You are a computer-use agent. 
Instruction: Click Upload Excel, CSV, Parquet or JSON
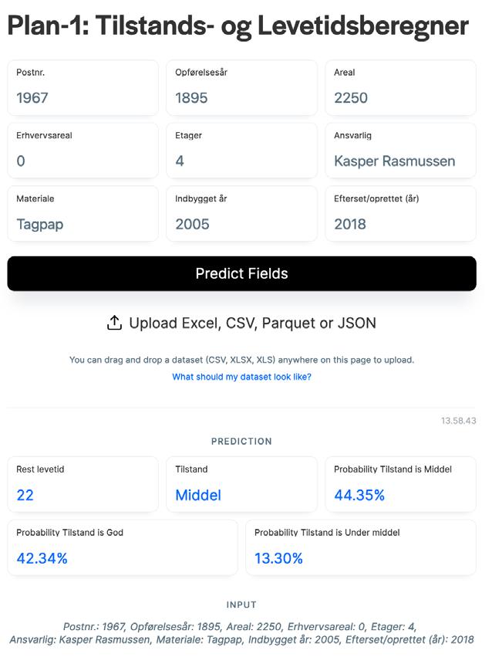(x=241, y=323)
